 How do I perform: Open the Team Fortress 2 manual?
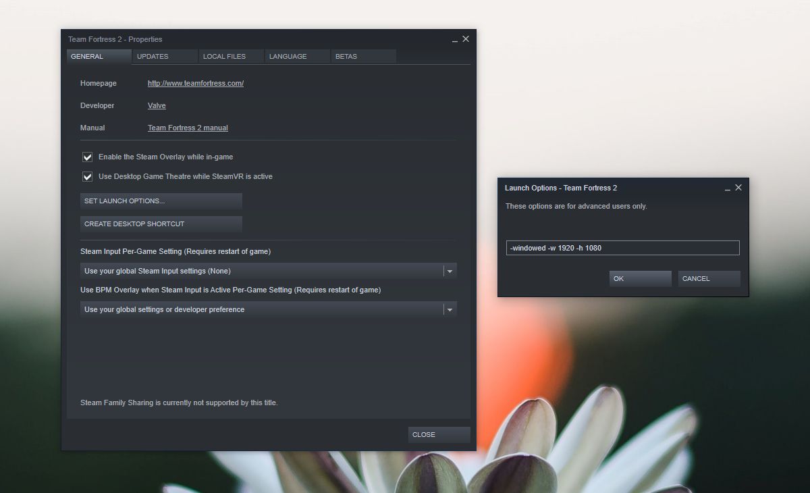point(188,128)
